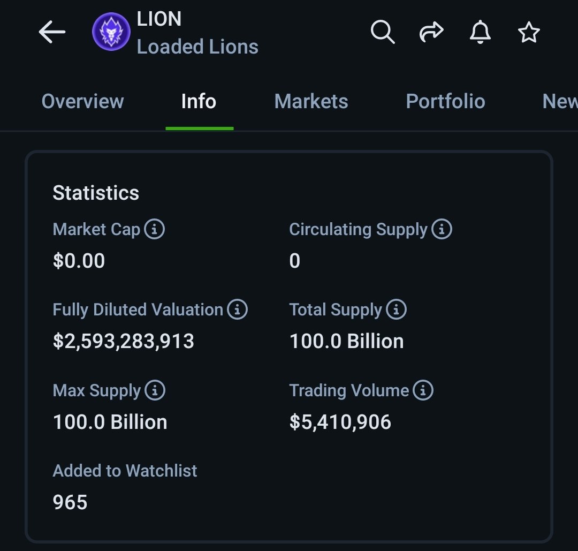Open the search magnifier icon
578x551 pixels.
pos(383,32)
